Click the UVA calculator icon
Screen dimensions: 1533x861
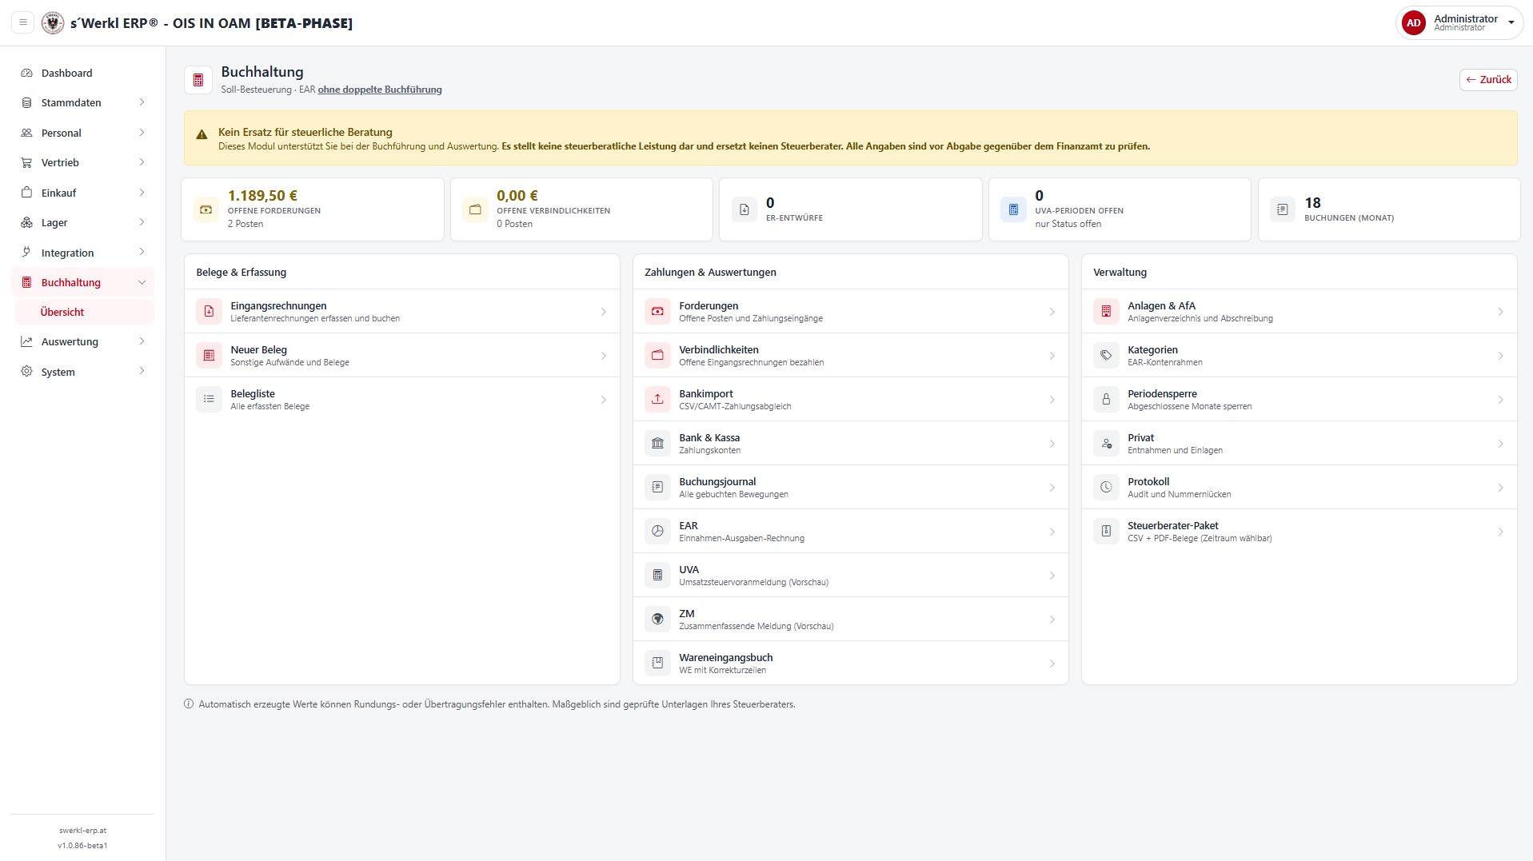click(657, 575)
